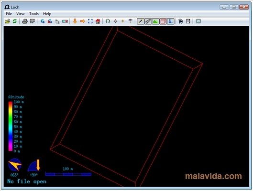
Task: Click the omega cave entrances icon
Action: click(108, 21)
